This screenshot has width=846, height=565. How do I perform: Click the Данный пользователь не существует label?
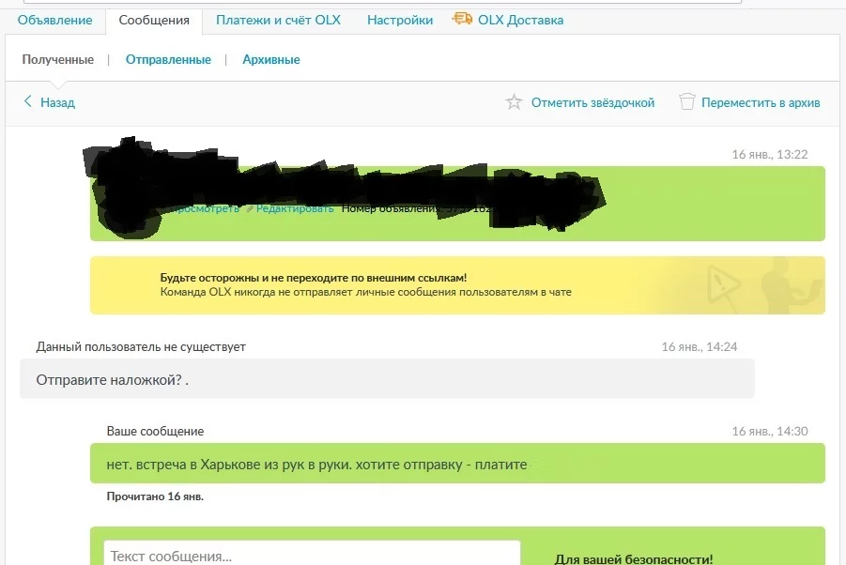[x=141, y=346]
